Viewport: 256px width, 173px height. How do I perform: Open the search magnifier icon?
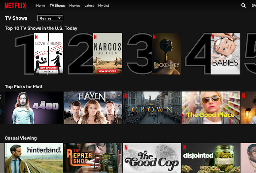[243, 6]
